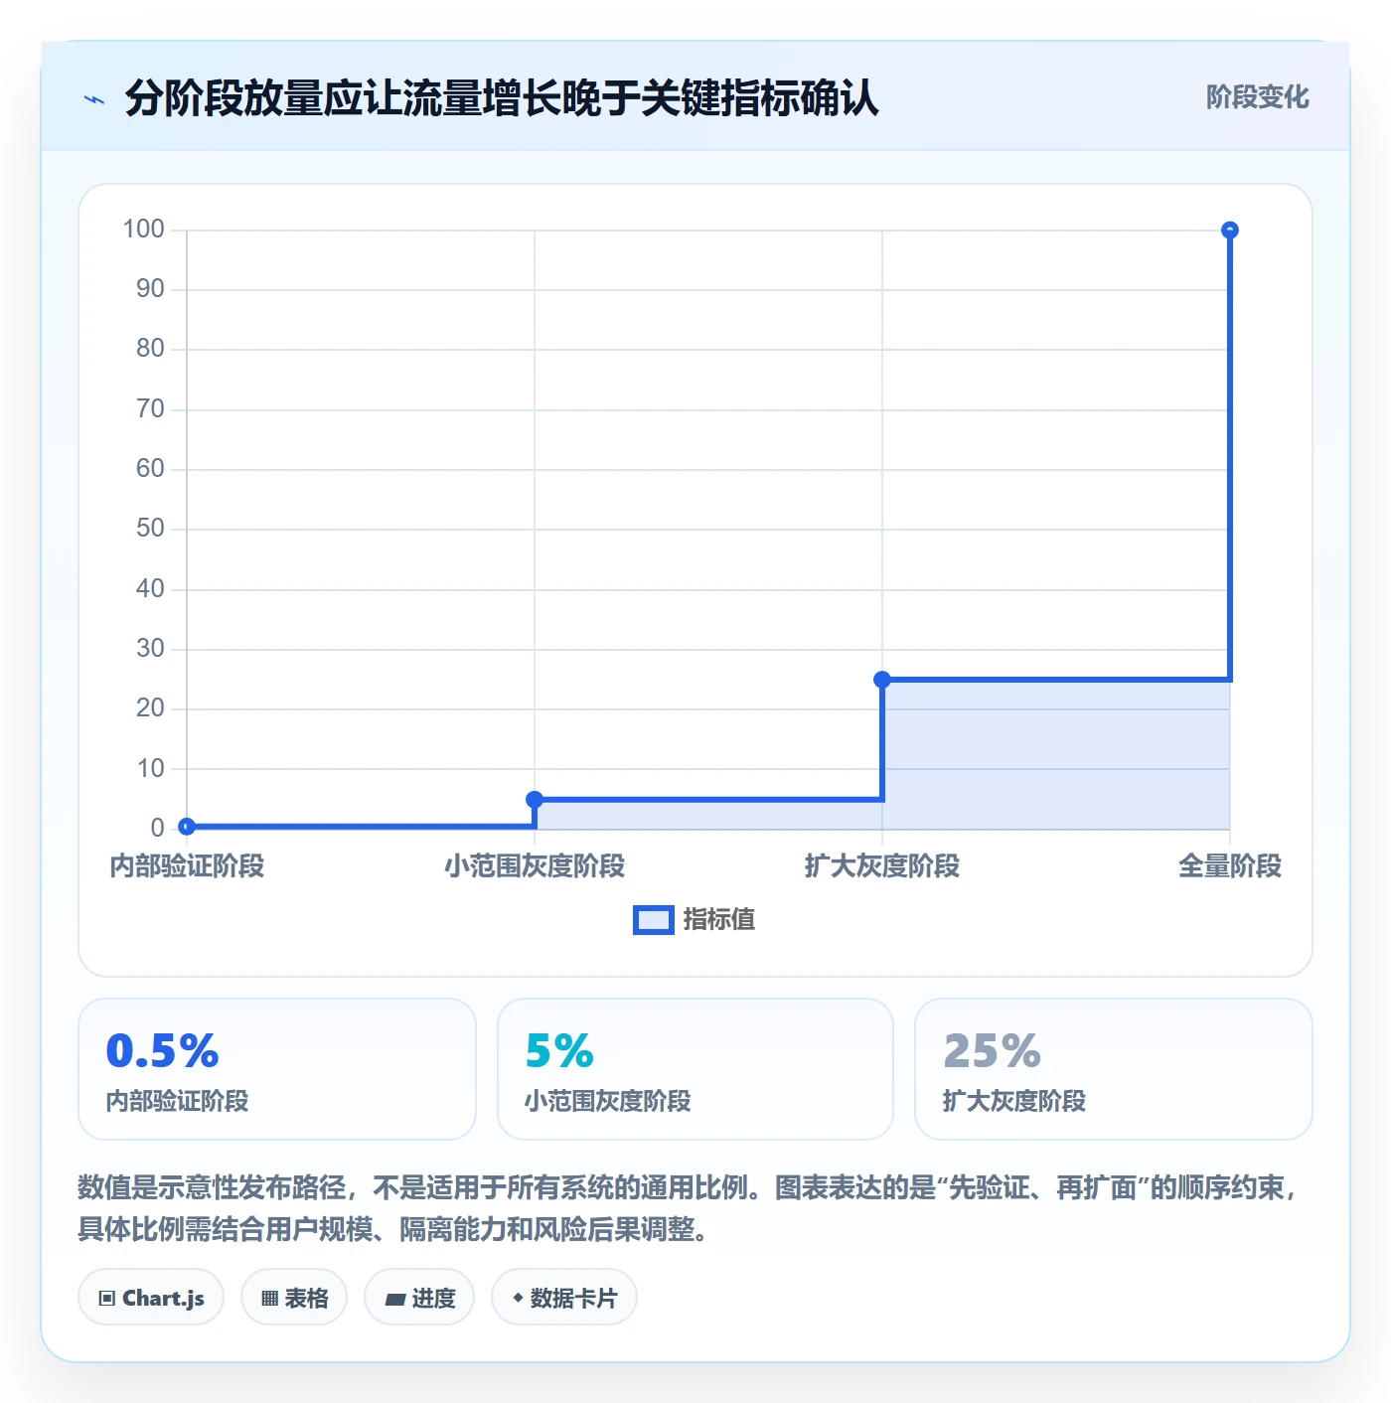1391x1403 pixels.
Task: Click the x-axis label 内部验证阶段
Action: [x=187, y=866]
